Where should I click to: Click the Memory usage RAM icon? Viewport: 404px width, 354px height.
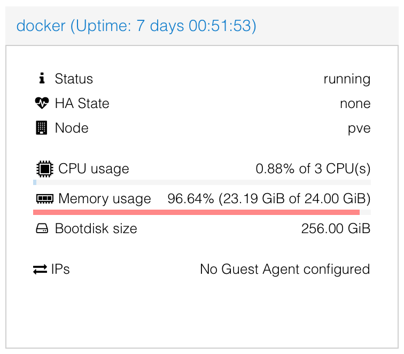45,199
